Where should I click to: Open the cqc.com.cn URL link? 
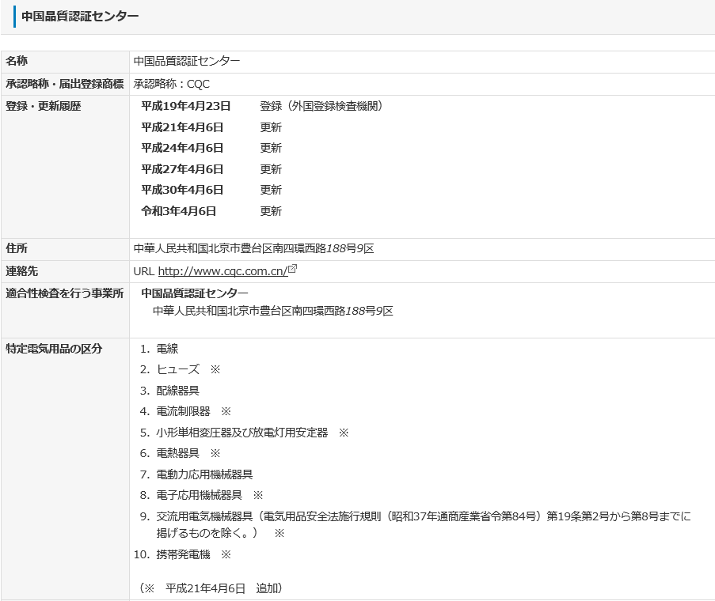point(222,271)
